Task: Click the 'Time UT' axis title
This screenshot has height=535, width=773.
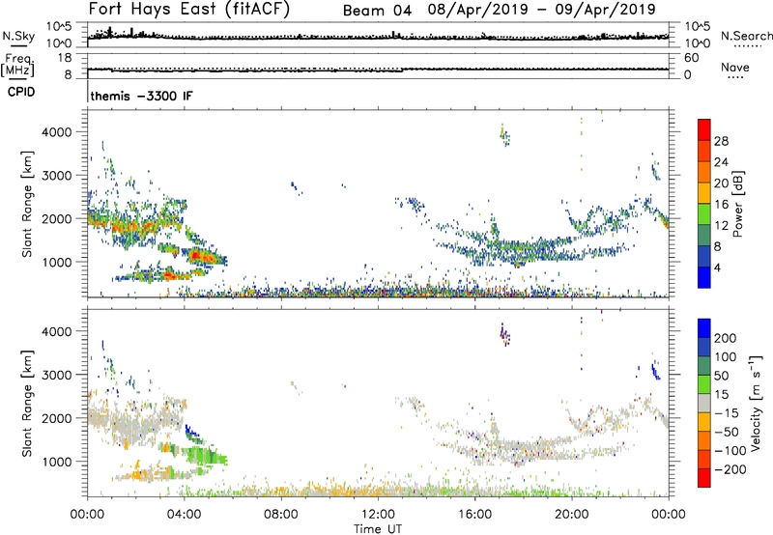Action: point(378,529)
